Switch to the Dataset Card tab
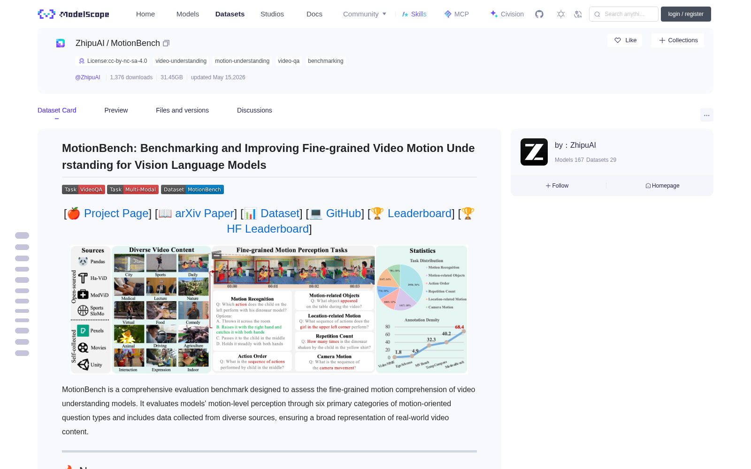This screenshot has height=469, width=751. tap(57, 110)
